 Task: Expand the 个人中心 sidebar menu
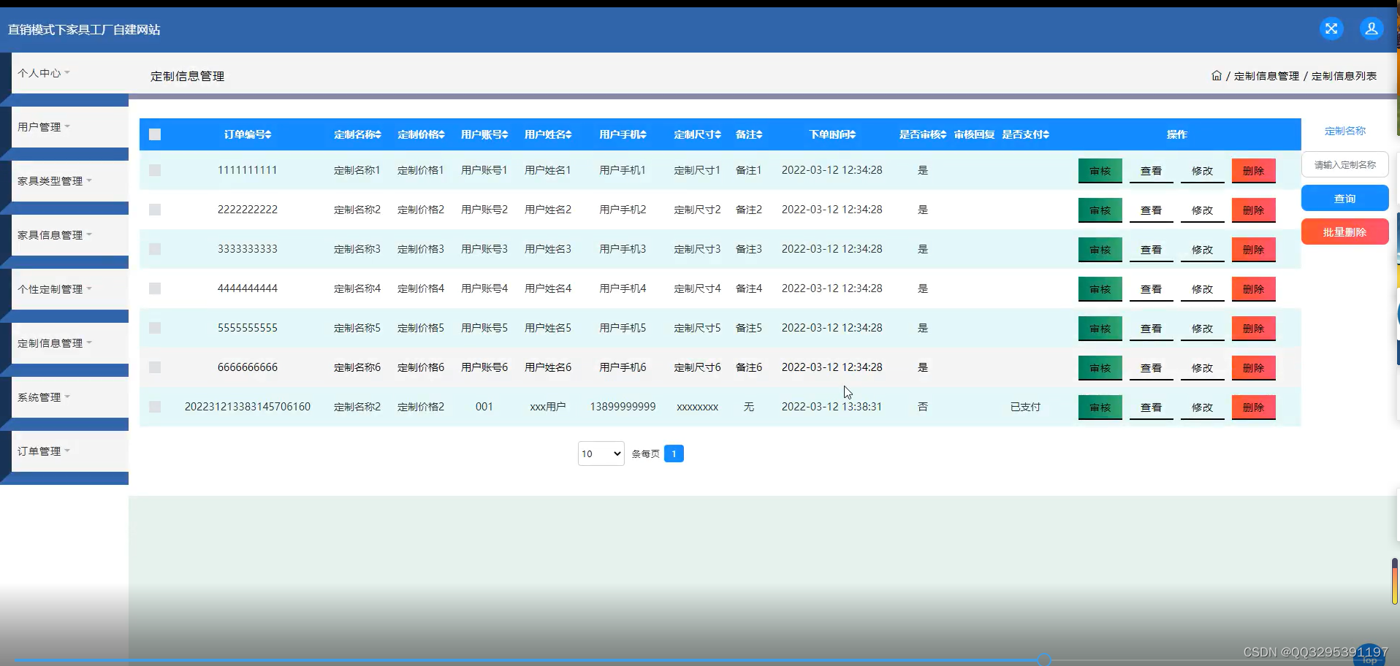70,73
